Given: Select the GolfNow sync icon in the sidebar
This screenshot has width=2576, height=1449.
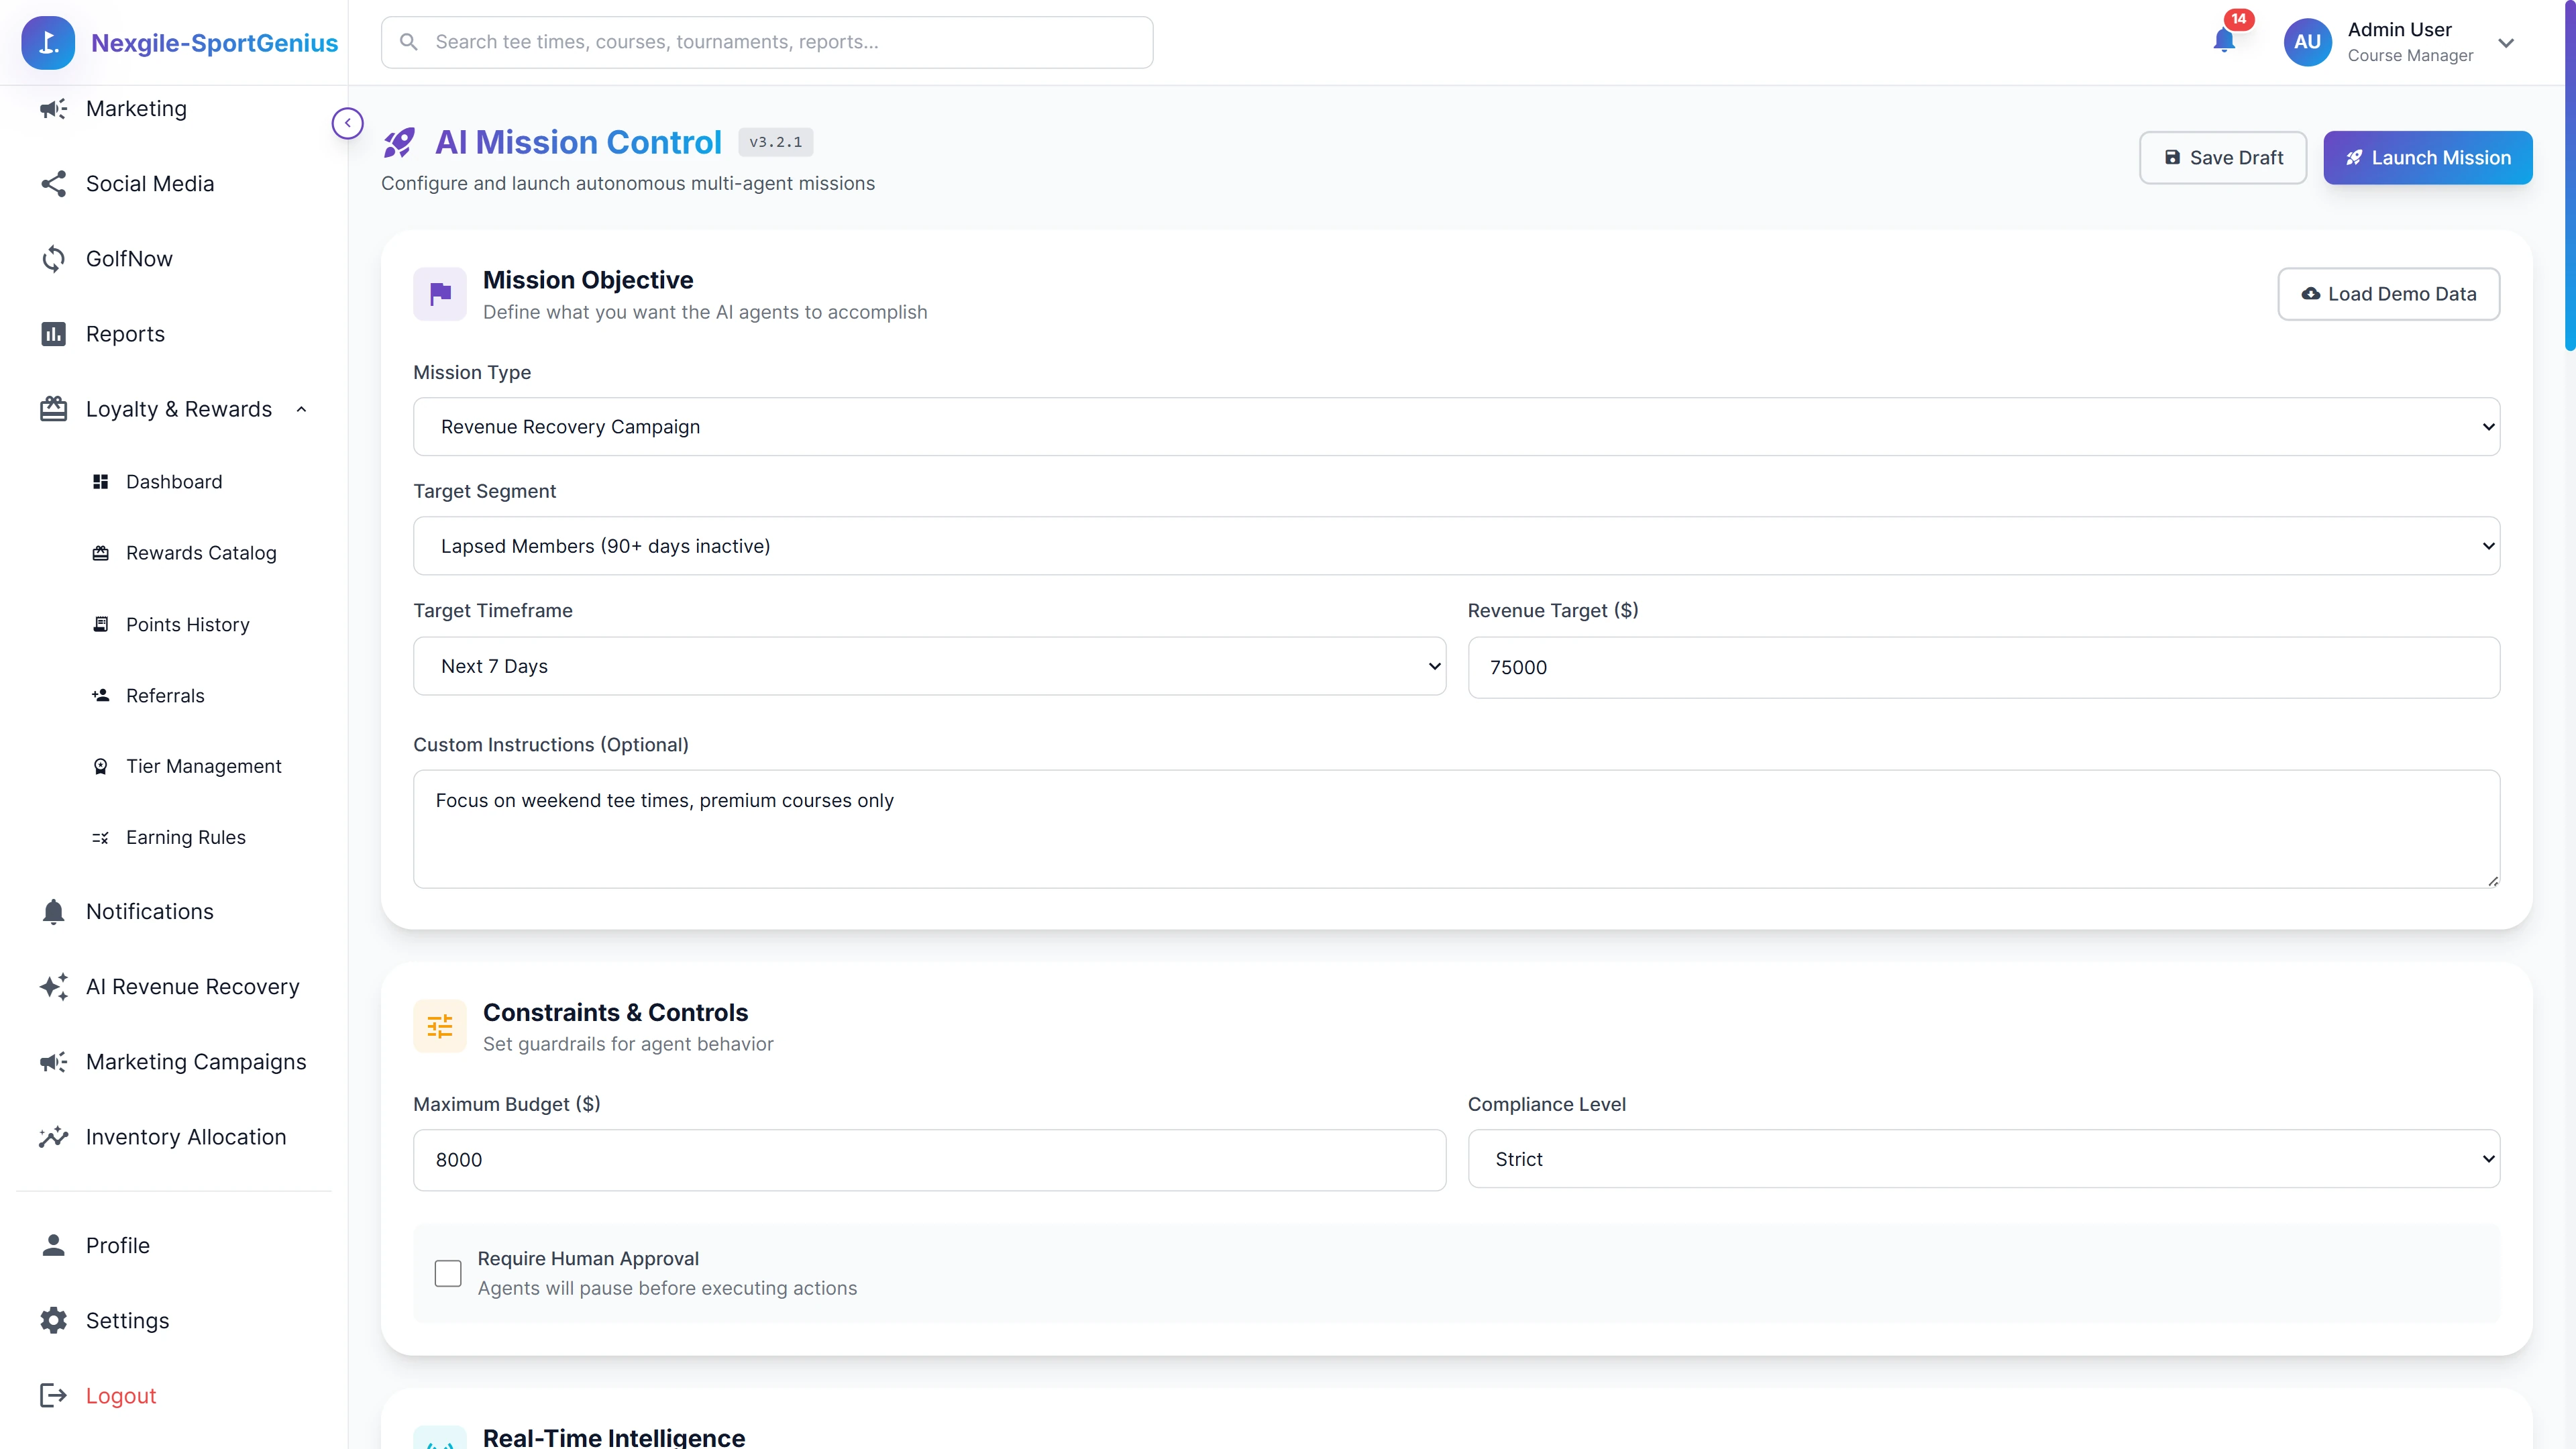Looking at the screenshot, I should 54,258.
